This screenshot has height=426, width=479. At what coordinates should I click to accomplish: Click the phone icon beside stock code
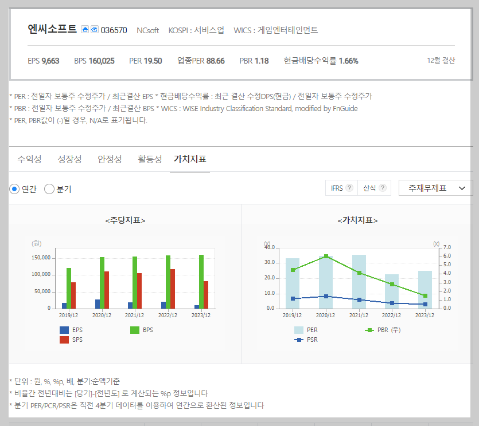tap(95, 29)
